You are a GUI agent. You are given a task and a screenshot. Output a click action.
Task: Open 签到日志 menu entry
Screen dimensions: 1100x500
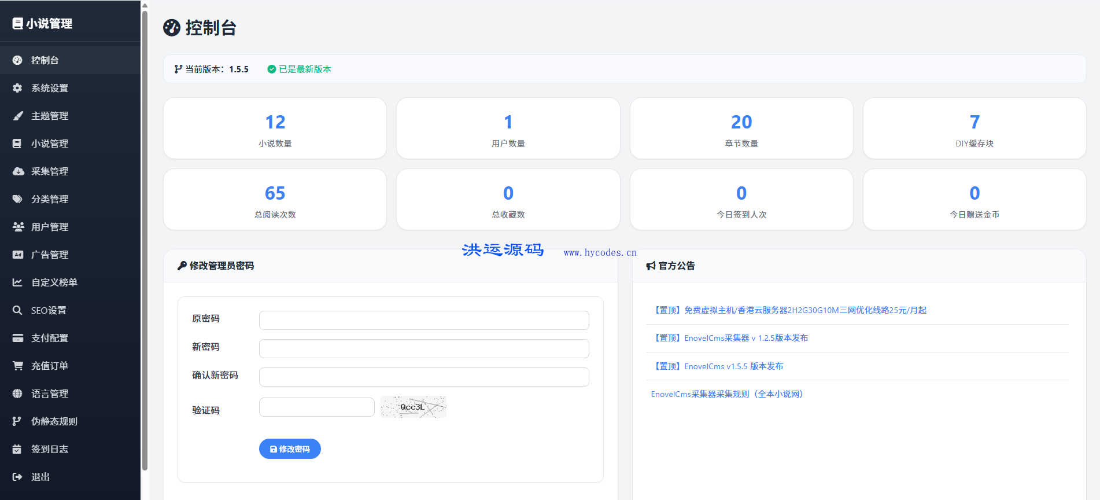pos(70,449)
